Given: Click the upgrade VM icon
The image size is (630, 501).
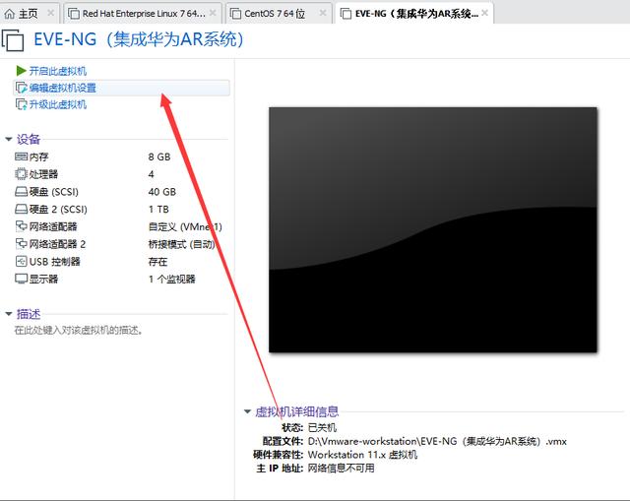Looking at the screenshot, I should (21, 105).
